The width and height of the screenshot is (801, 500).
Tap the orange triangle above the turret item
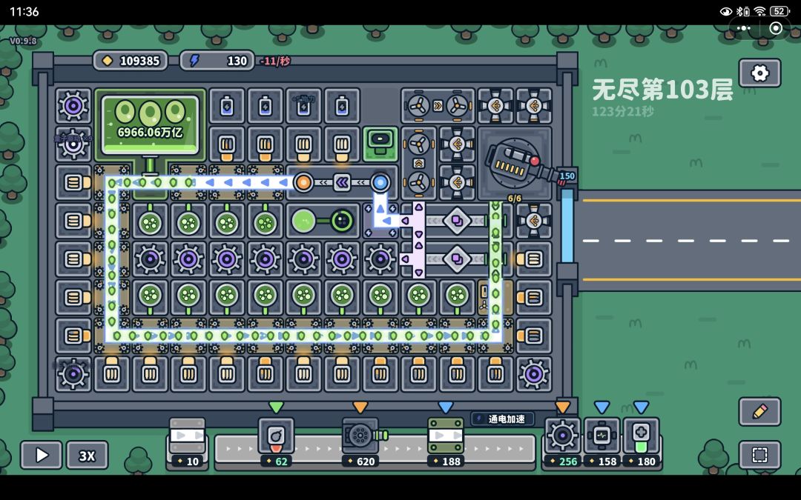(x=360, y=407)
